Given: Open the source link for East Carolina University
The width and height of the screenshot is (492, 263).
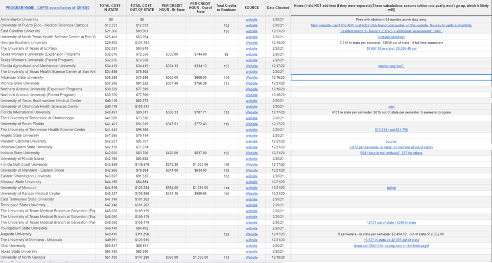Looking at the screenshot, I should coord(251,31).
